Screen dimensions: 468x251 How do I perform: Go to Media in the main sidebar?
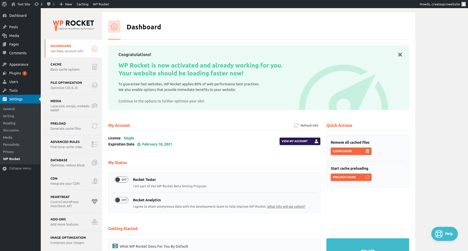click(x=20, y=36)
